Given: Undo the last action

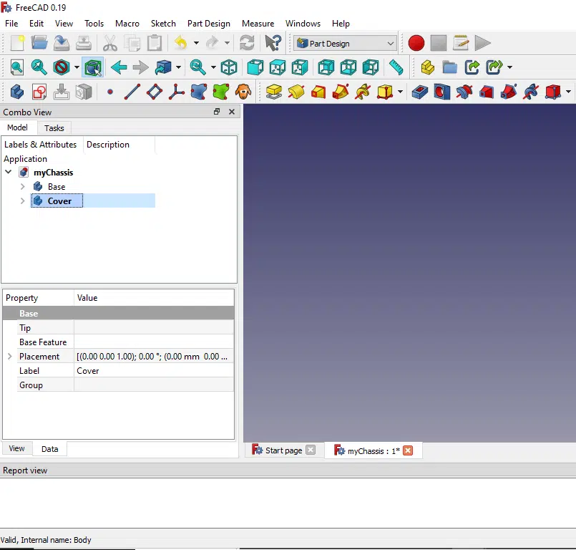Looking at the screenshot, I should (181, 43).
